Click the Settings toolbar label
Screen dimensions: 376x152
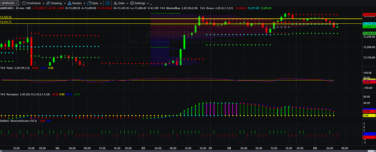[140, 3]
